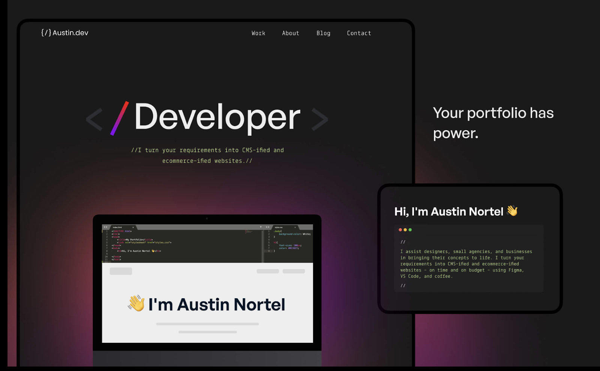600x371 pixels.
Task: Open the Work menu item
Action: pos(258,33)
